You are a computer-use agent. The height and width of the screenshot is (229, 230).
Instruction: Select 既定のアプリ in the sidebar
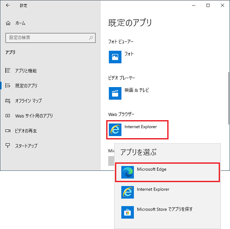point(21,86)
